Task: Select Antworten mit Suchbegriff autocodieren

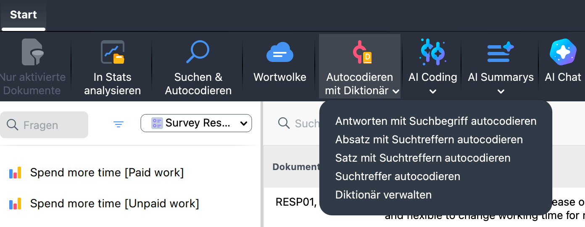Action: (436, 121)
